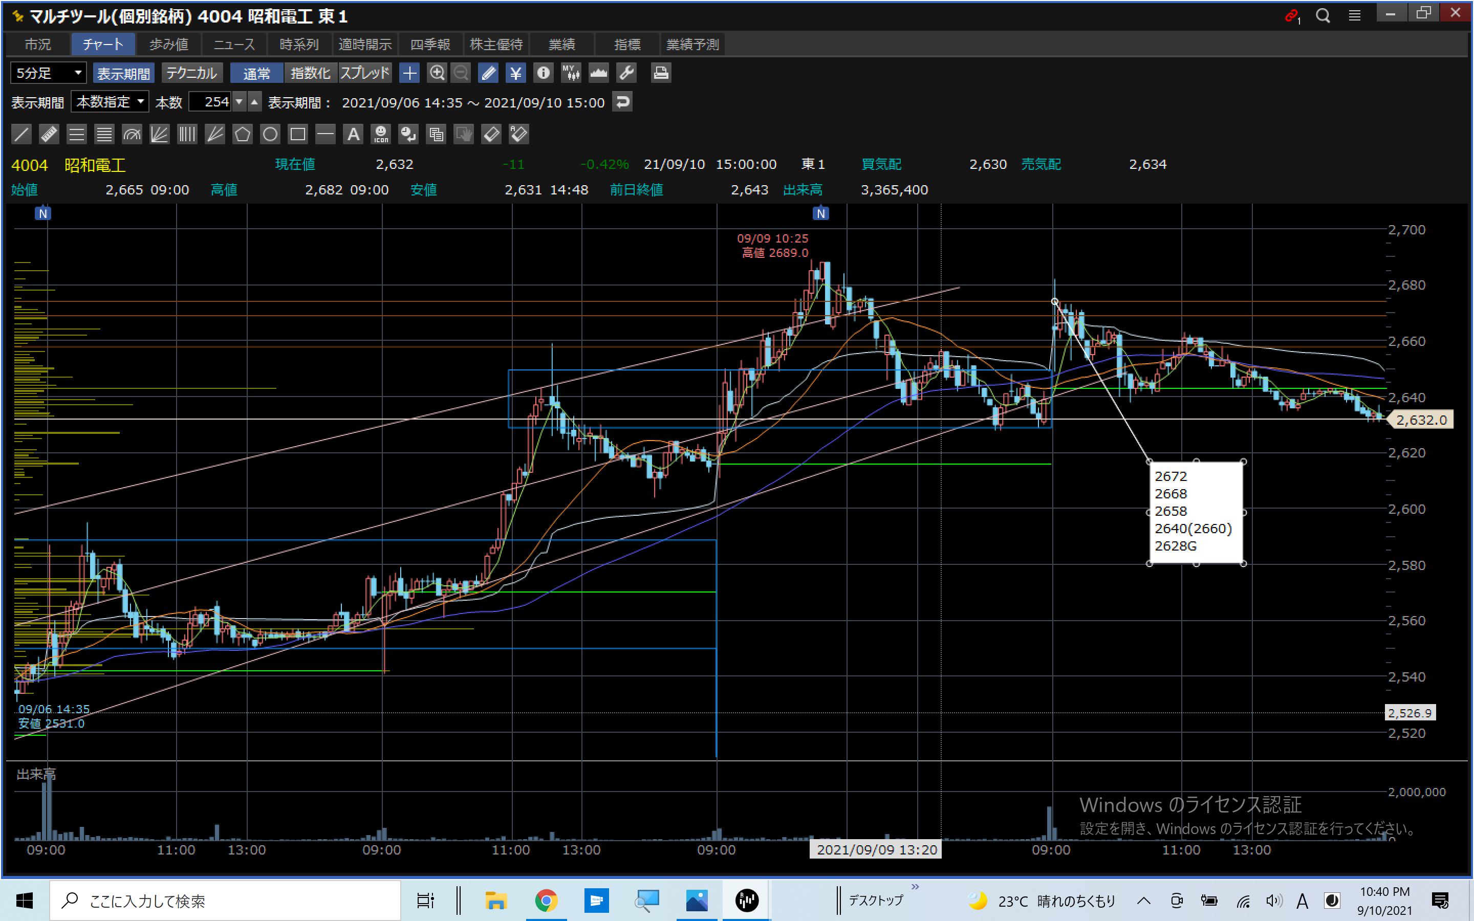This screenshot has width=1474, height=921.
Task: Switch to the 四季報 tab
Action: click(430, 45)
